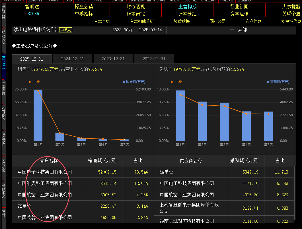Toggle 占比 legend in supplier chart

pyautogui.click(x=176, y=82)
